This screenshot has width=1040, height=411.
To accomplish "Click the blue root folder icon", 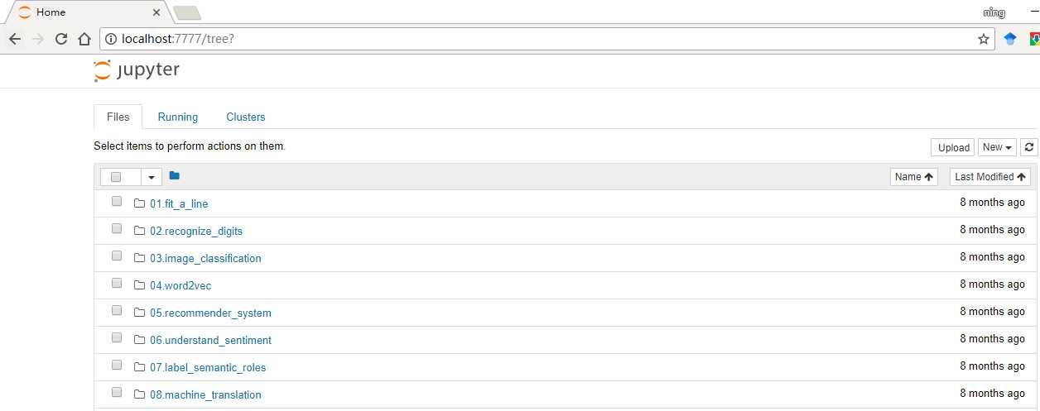I will [174, 175].
